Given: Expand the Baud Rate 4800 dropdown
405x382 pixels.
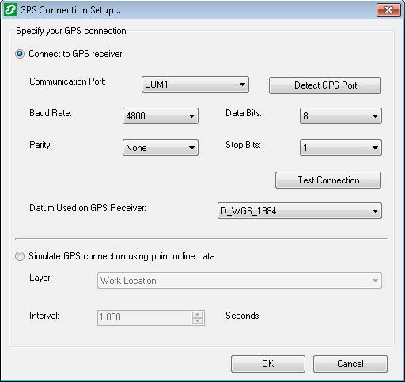Looking at the screenshot, I should pos(161,115).
